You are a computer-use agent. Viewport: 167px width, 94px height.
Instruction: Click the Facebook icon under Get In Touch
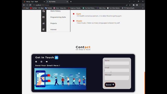[x=36, y=62]
